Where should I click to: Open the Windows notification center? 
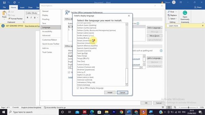(200, 112)
